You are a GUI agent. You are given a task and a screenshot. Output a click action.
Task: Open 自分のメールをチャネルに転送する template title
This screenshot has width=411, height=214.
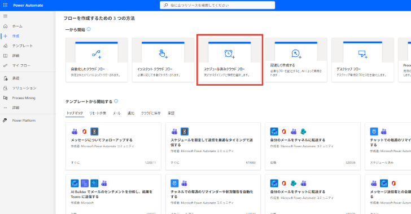tap(298, 140)
